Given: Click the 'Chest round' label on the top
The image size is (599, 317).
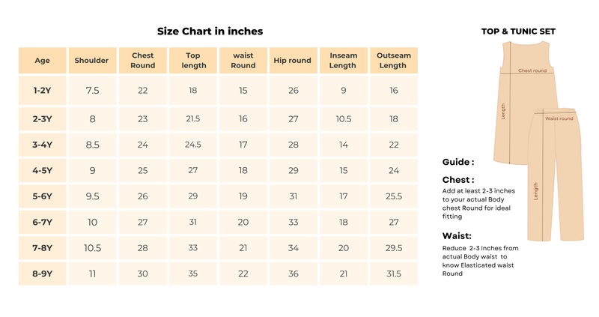Looking at the screenshot, I should pyautogui.click(x=532, y=71).
